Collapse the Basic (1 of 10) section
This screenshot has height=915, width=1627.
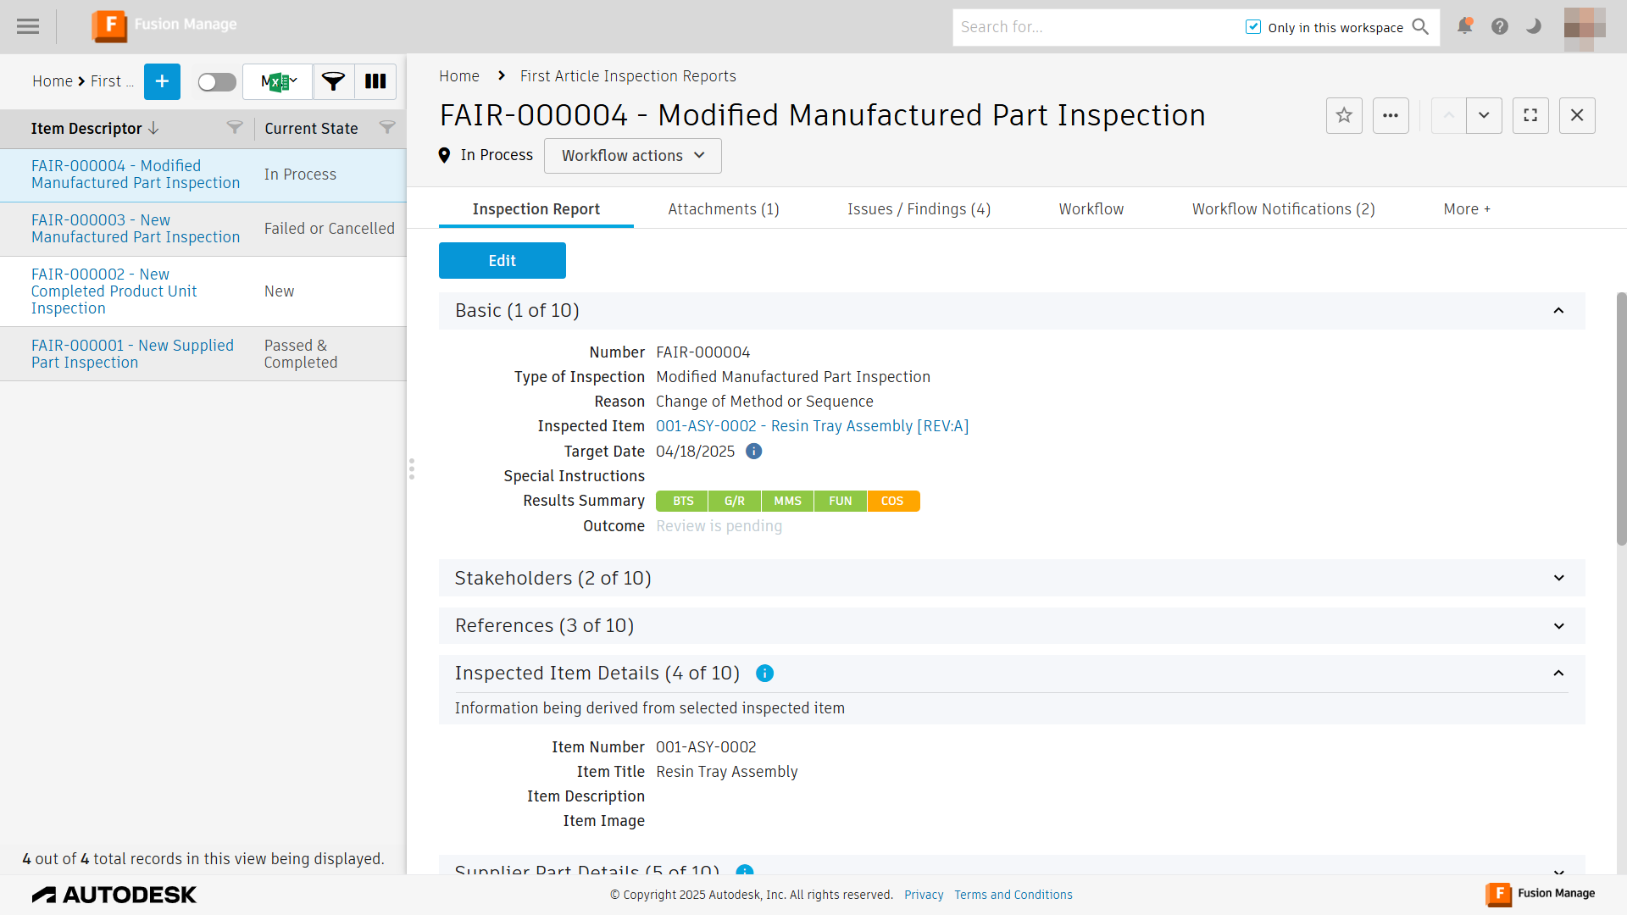click(1558, 311)
